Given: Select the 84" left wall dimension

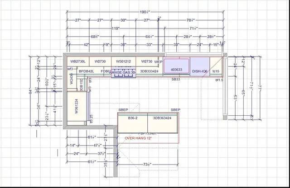Looking at the screenshot, I should tap(31, 92).
